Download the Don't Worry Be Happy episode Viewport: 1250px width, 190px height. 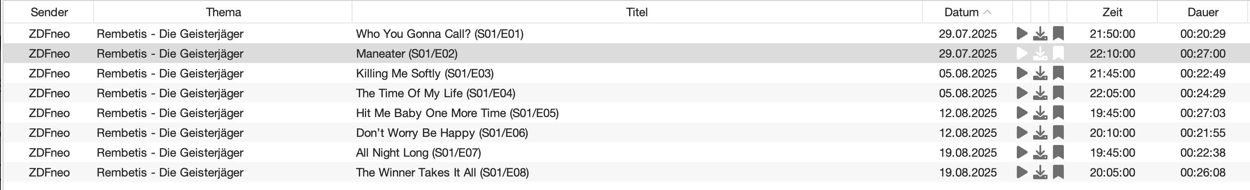pos(1040,133)
